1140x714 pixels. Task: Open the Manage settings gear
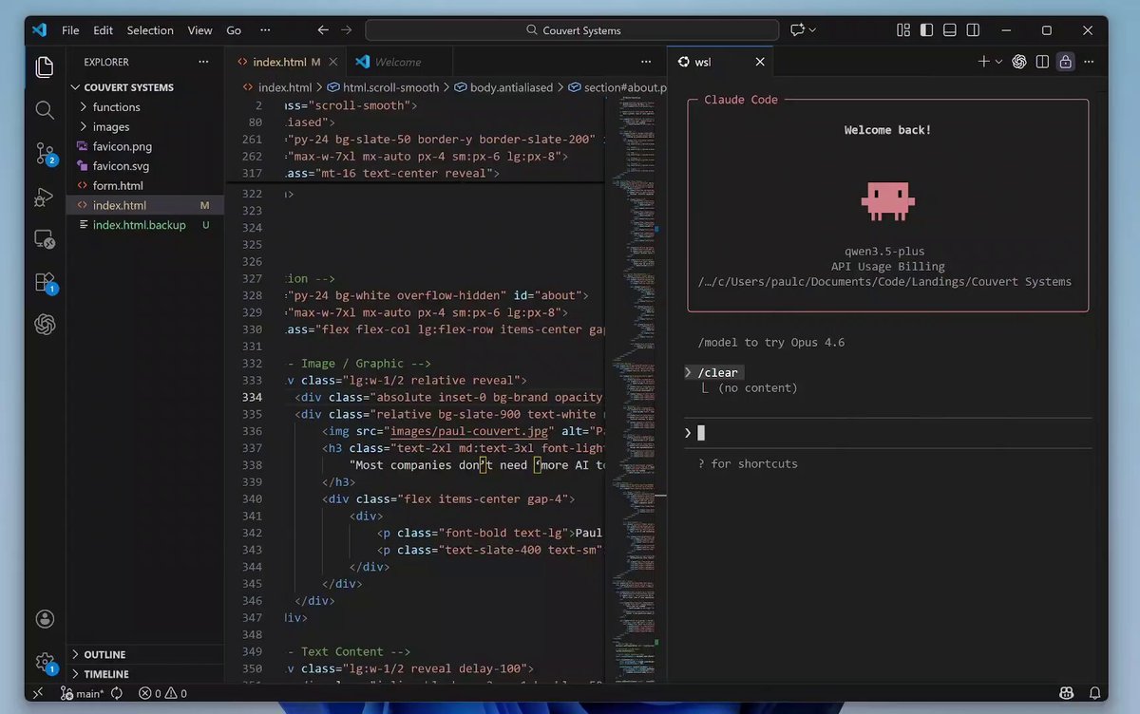[45, 662]
